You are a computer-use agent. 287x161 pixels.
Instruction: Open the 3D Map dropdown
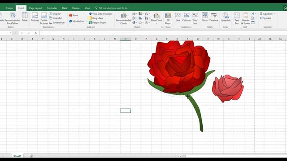click(x=168, y=18)
